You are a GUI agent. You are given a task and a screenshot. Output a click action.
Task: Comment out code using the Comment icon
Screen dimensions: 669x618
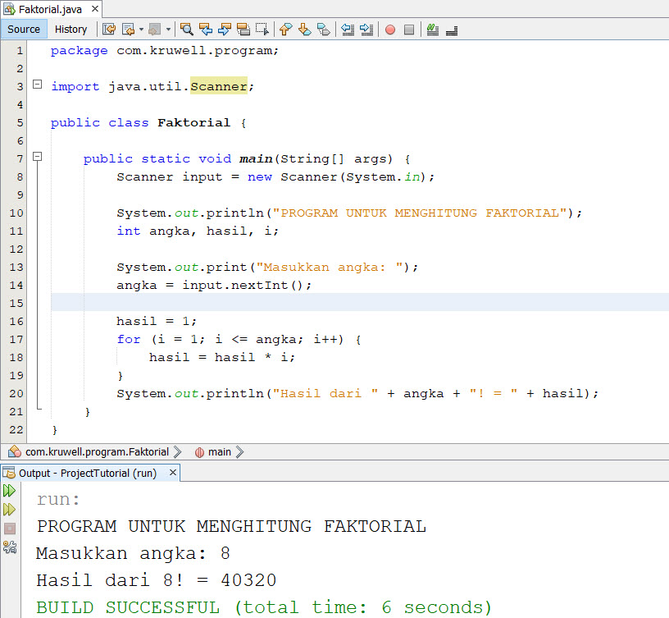coord(433,30)
